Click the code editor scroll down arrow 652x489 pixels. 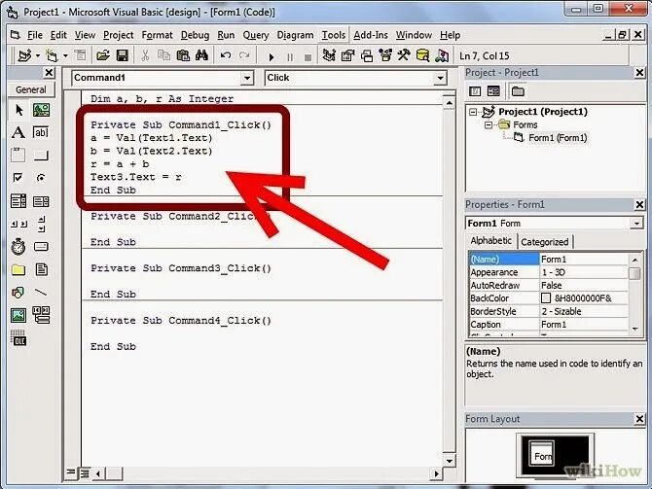tap(449, 461)
